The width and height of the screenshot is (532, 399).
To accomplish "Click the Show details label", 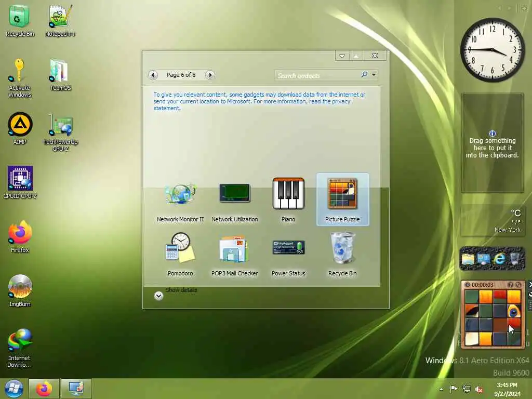I will point(181,290).
